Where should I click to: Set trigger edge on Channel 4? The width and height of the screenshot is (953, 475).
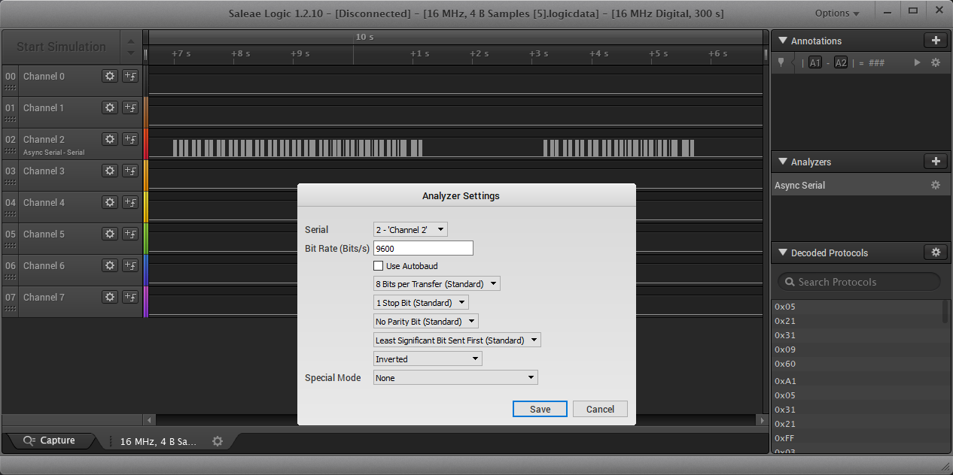tap(130, 202)
